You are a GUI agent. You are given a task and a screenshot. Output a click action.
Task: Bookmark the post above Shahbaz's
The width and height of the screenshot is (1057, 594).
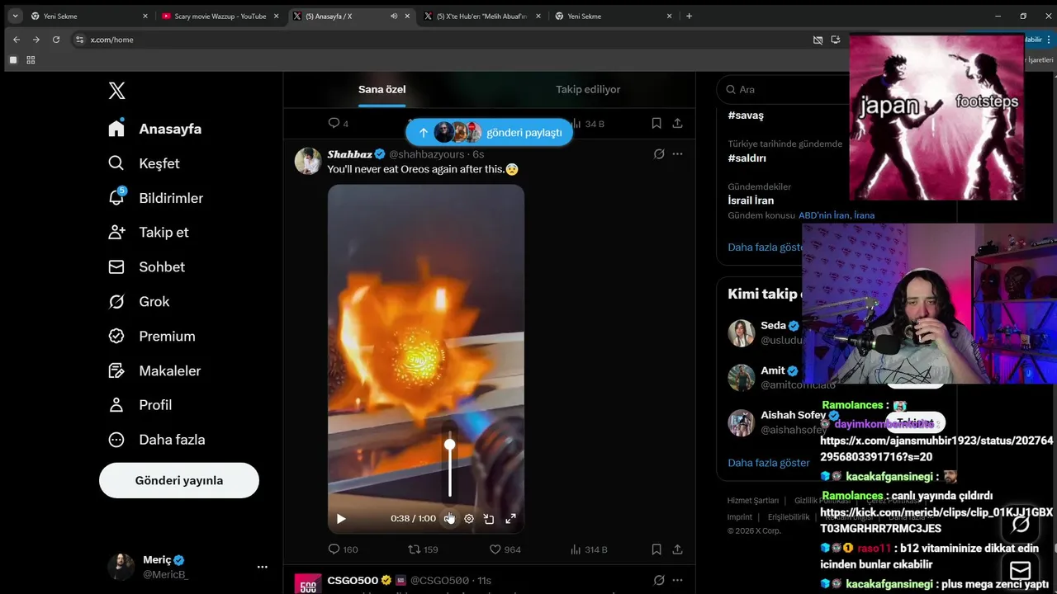656,123
